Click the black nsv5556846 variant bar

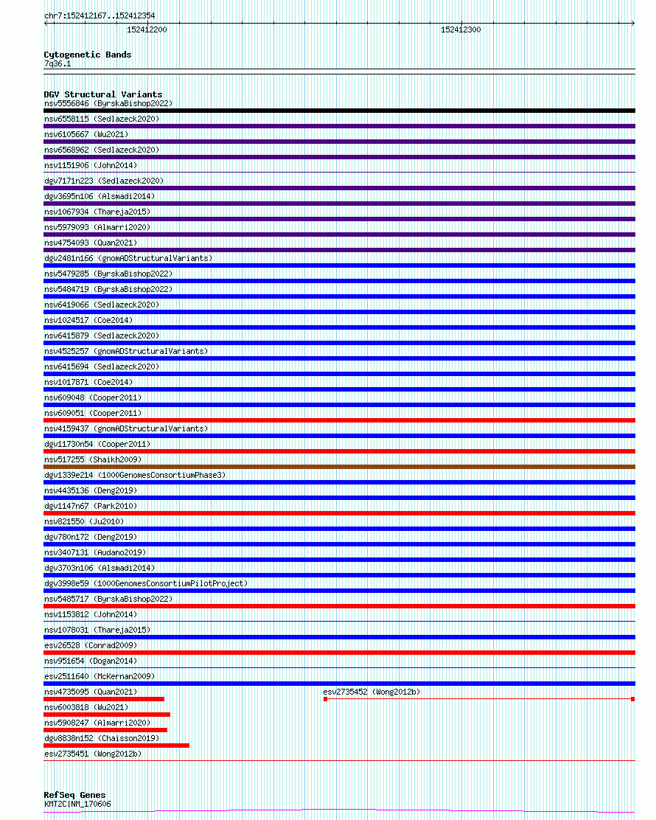[339, 111]
